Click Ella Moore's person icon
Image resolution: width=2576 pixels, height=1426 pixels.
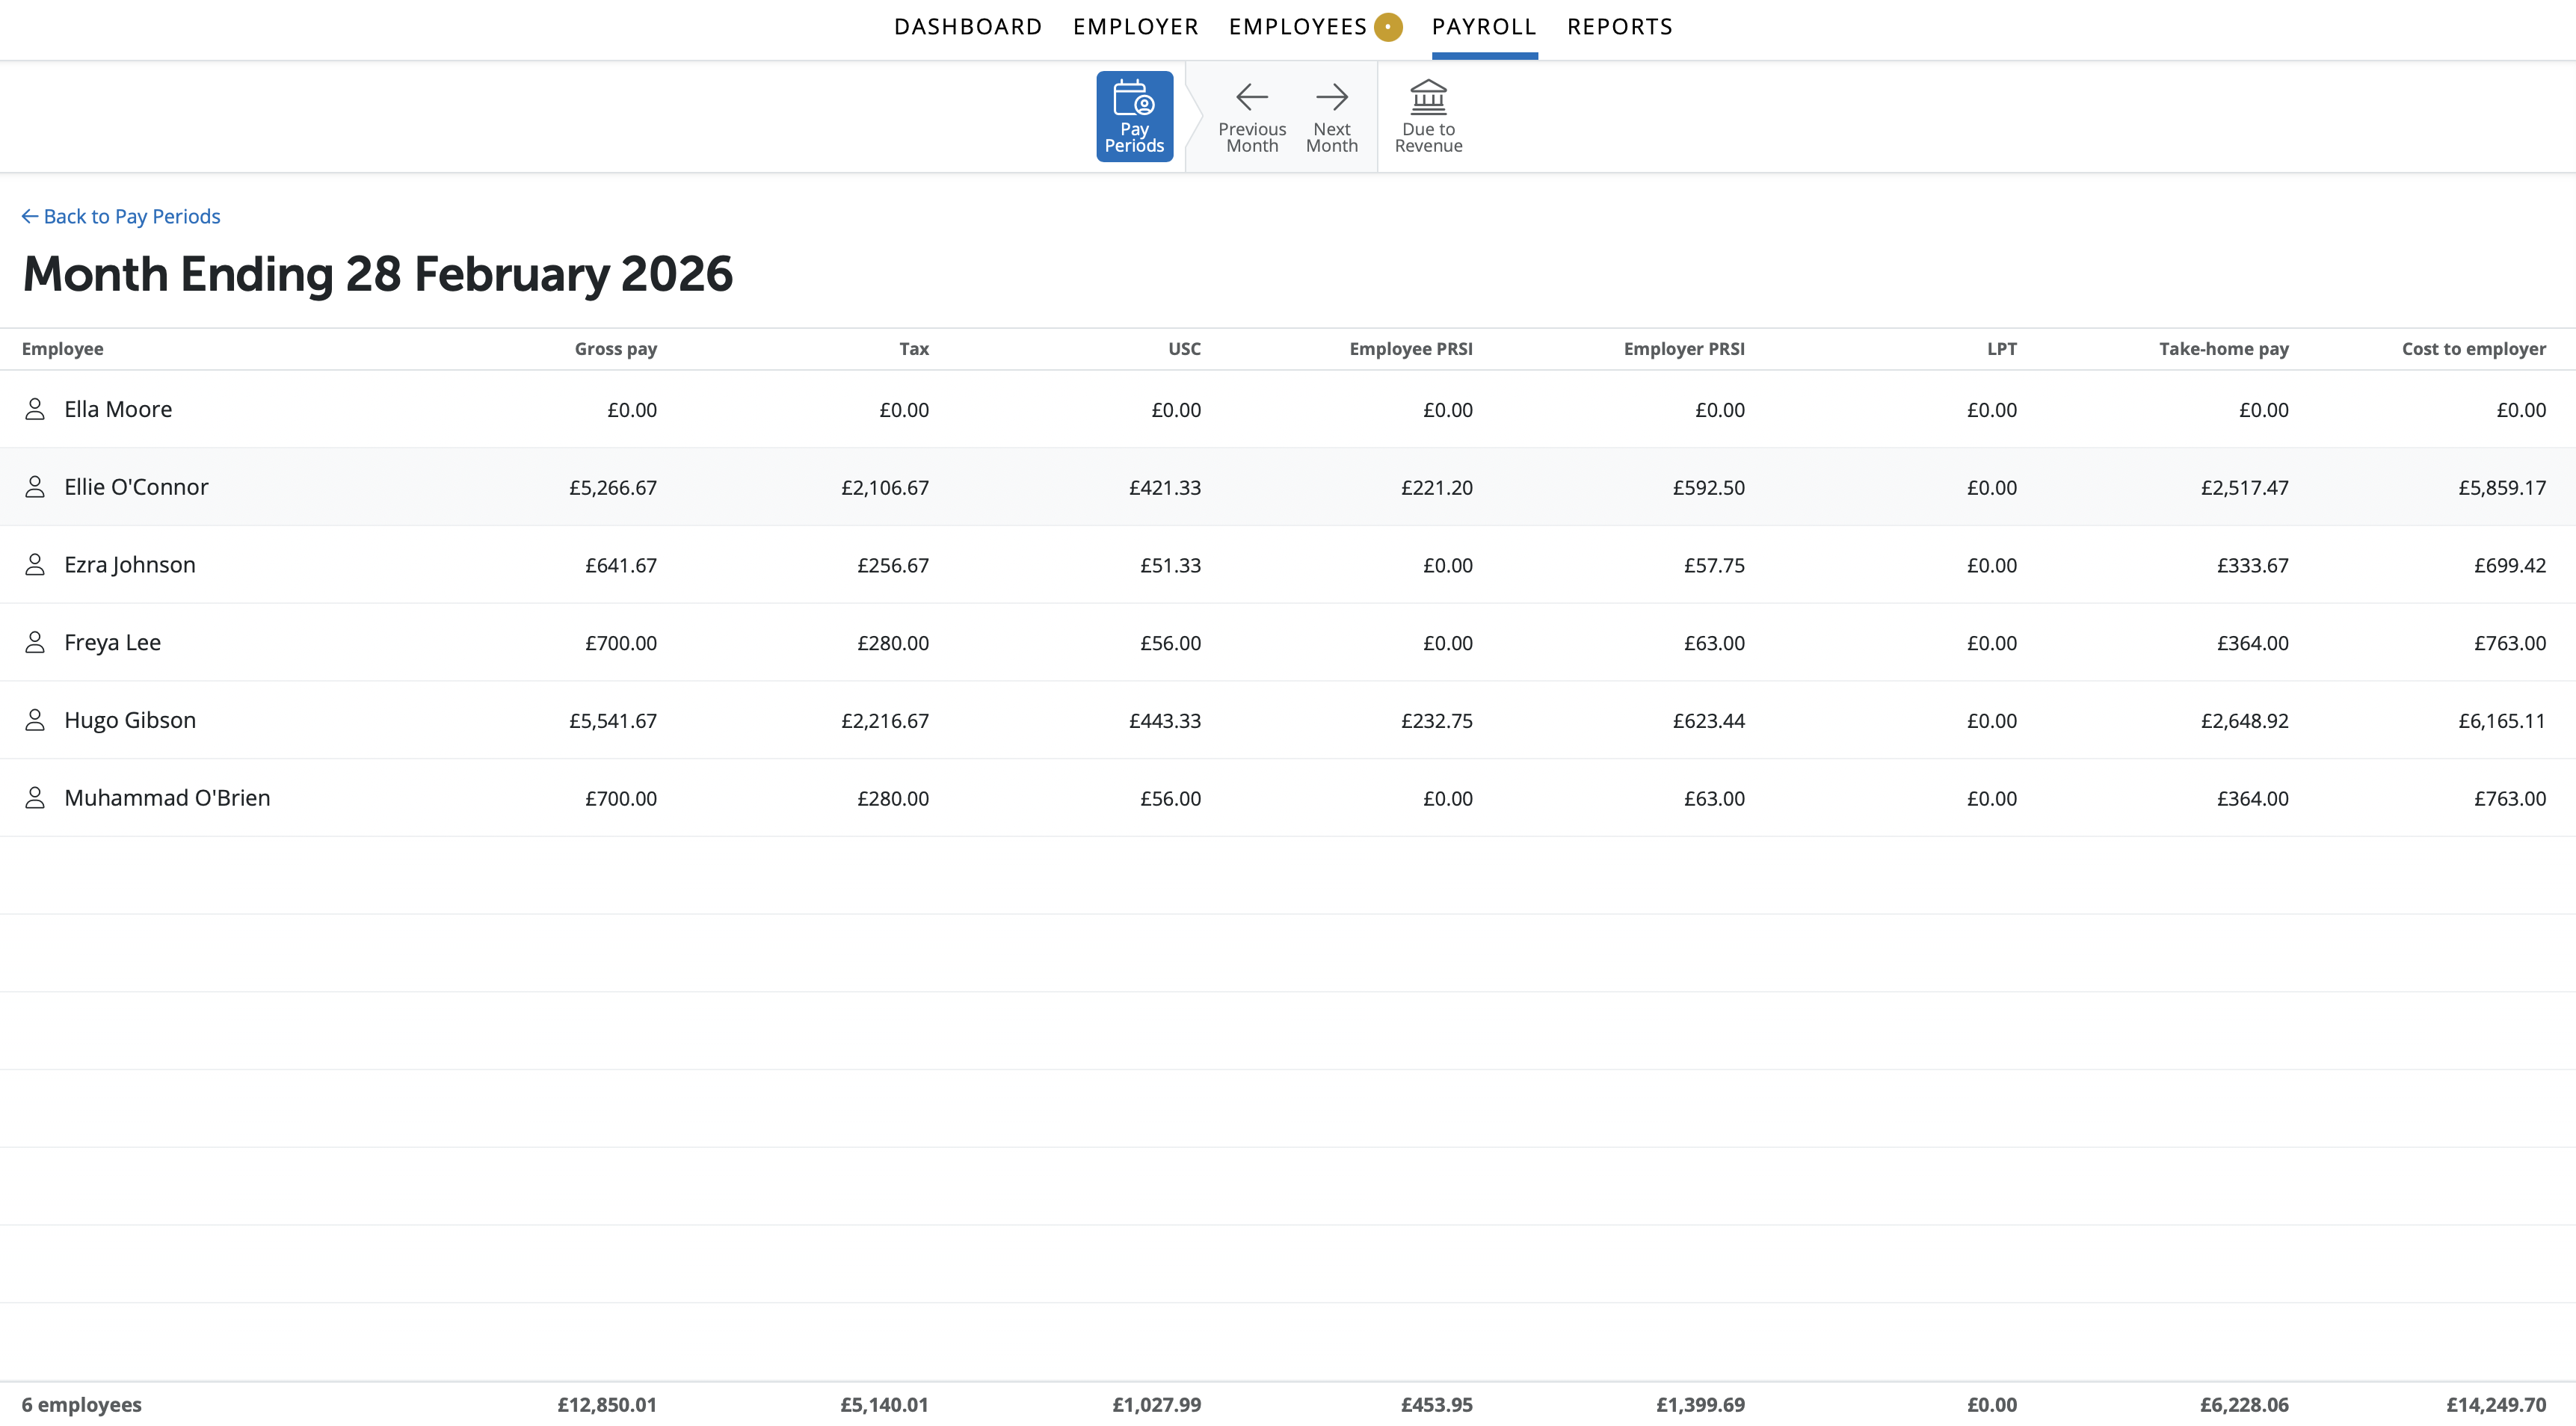[x=35, y=409]
